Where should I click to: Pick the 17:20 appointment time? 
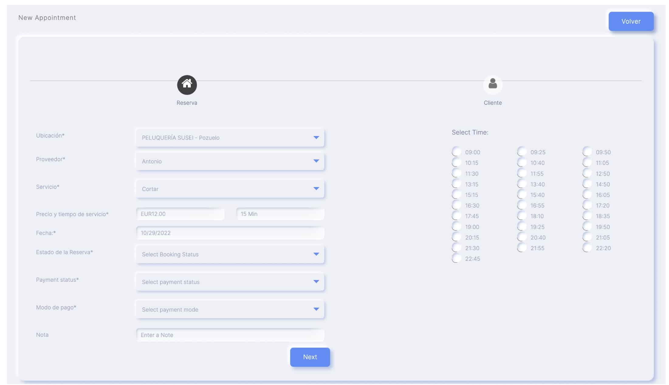coord(587,205)
